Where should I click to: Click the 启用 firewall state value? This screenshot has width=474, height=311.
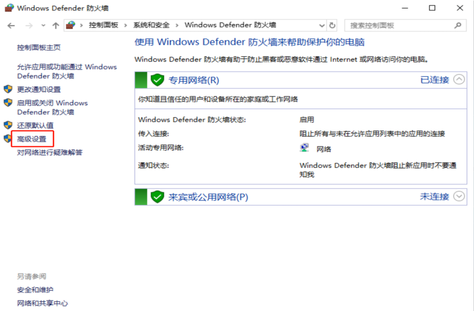point(306,120)
